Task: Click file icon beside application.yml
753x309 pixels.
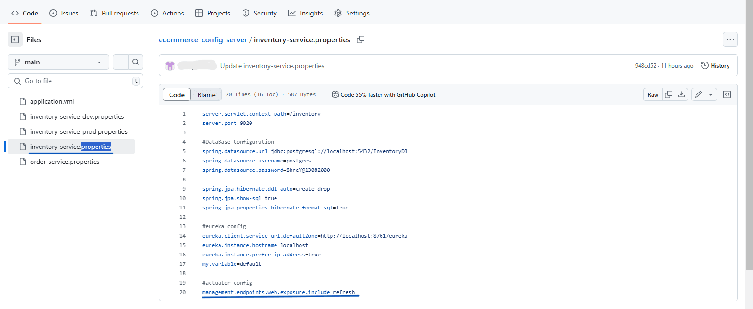Action: pyautogui.click(x=23, y=101)
